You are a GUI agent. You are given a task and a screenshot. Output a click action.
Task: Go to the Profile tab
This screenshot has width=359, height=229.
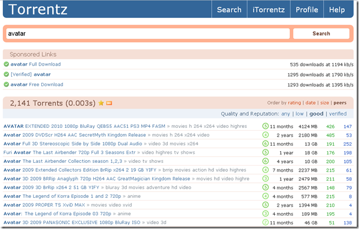[307, 9]
